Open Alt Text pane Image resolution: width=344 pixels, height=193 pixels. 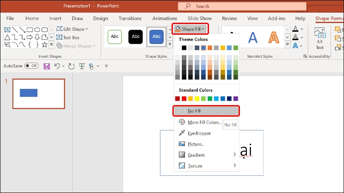tap(319, 39)
